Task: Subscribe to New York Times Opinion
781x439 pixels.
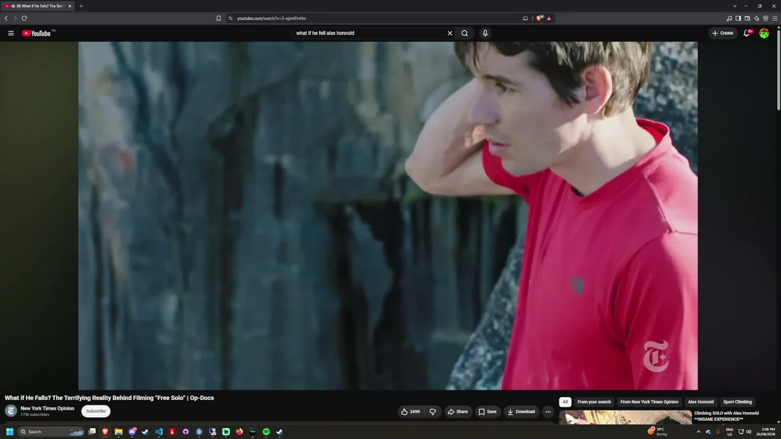Action: 96,411
